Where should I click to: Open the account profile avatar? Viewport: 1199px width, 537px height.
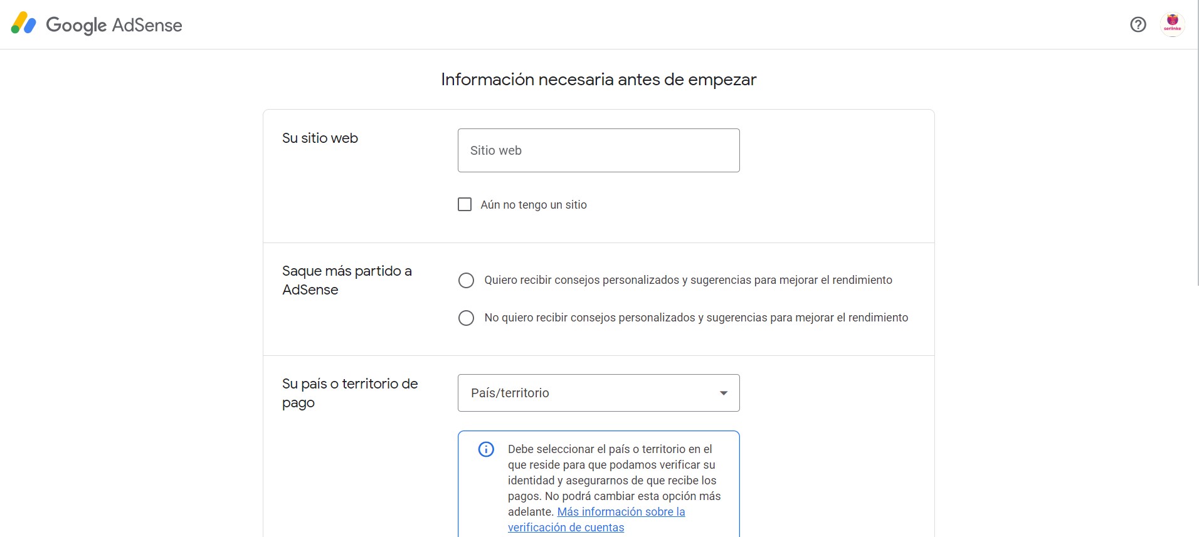coord(1172,24)
